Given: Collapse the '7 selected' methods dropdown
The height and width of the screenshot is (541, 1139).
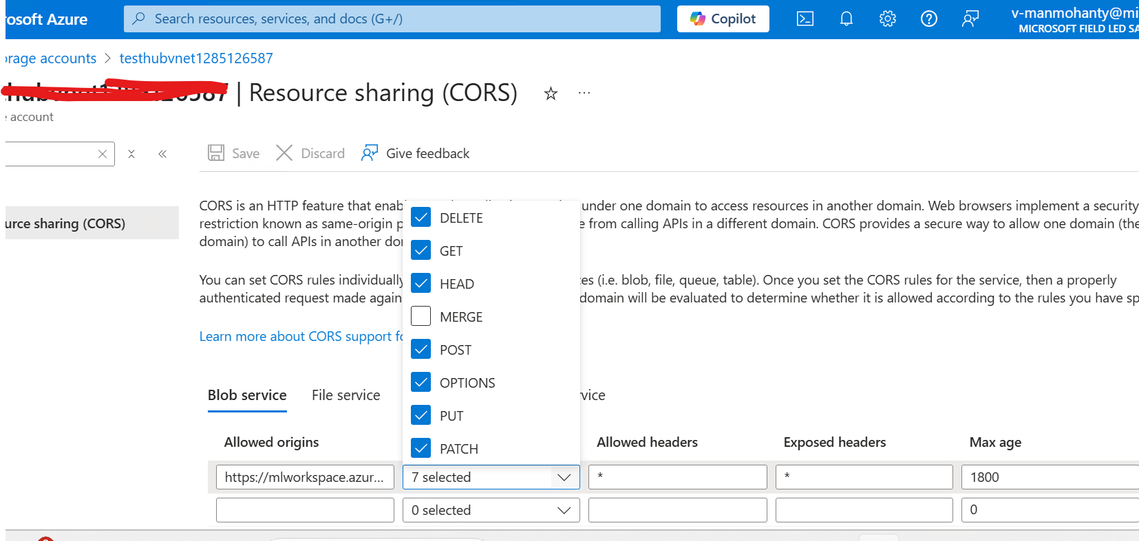Looking at the screenshot, I should (x=491, y=477).
